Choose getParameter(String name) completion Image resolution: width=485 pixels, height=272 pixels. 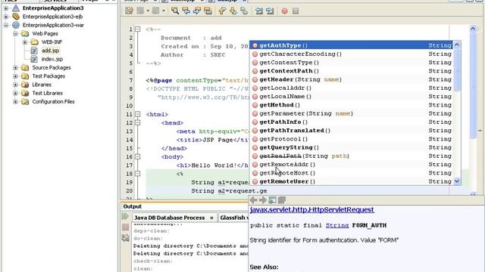(352, 113)
